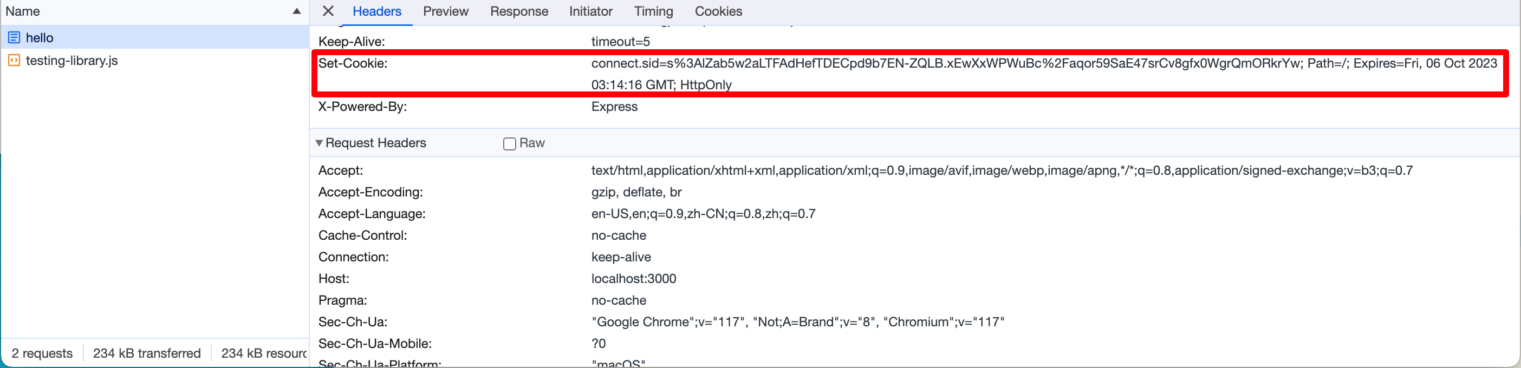The height and width of the screenshot is (368, 1521).
Task: Select the hello request row
Action: click(155, 38)
